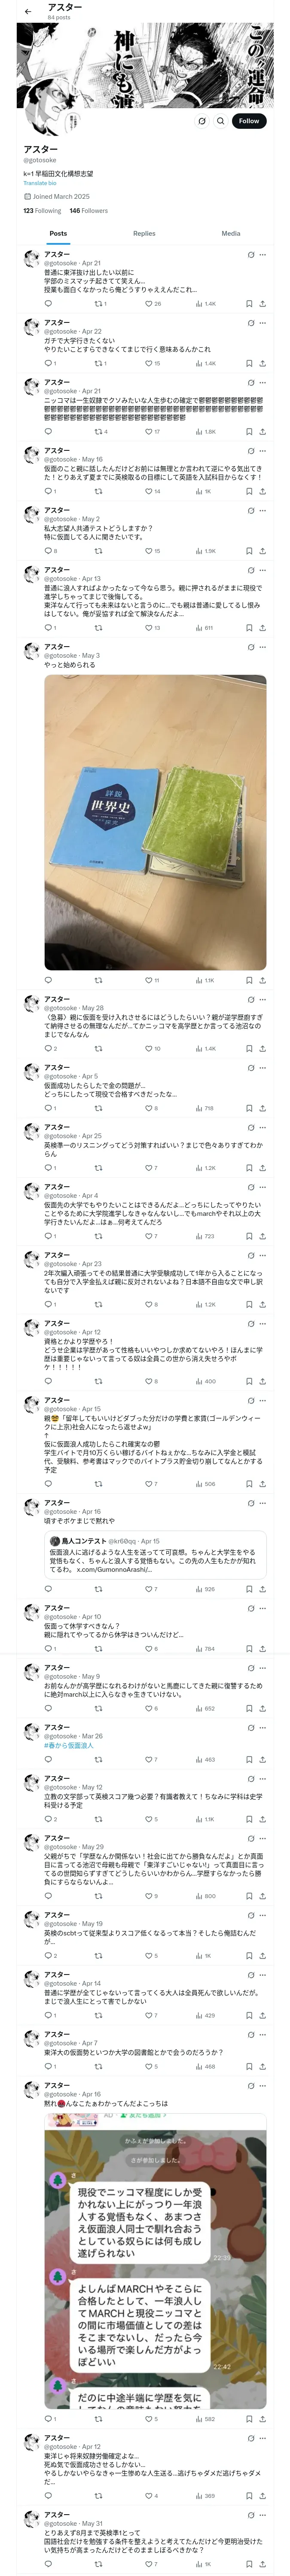Show more options for the Apr 23 post
This screenshot has height=2576, width=290.
[263, 1255]
